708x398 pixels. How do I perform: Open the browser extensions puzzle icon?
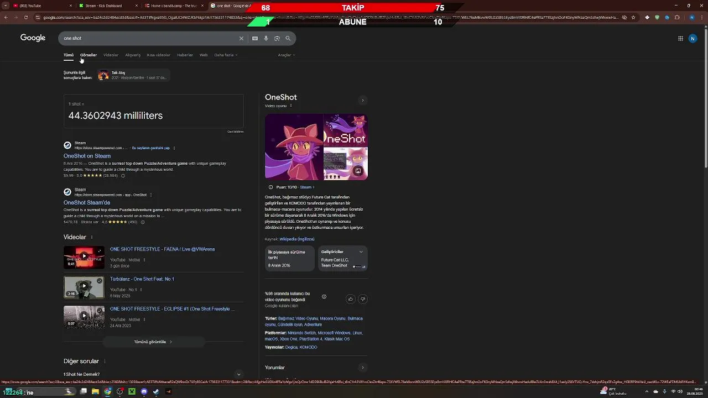(677, 17)
